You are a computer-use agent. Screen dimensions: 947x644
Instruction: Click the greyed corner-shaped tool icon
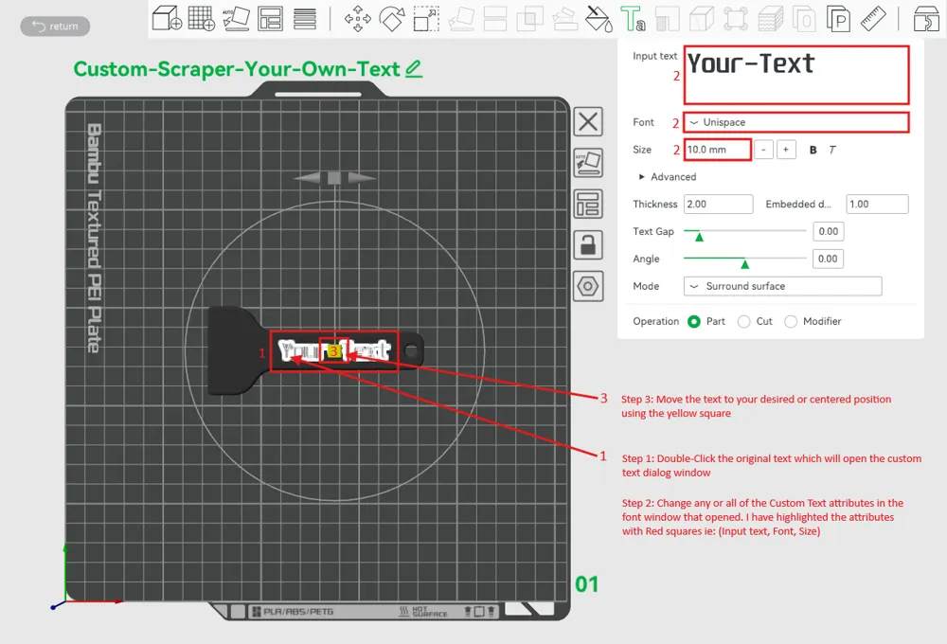tap(668, 18)
